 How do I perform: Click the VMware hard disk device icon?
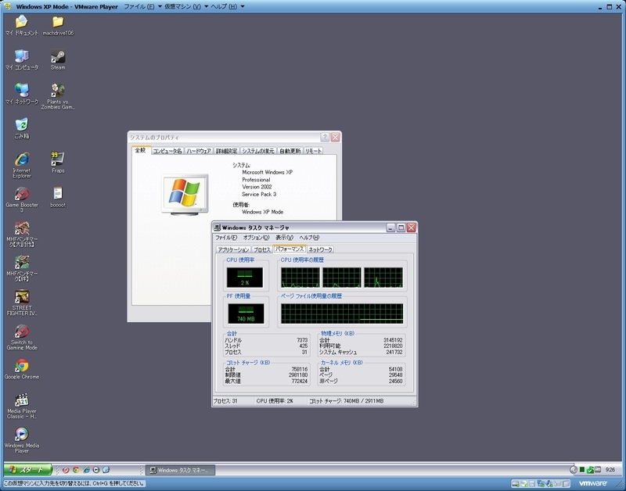pyautogui.click(x=516, y=484)
